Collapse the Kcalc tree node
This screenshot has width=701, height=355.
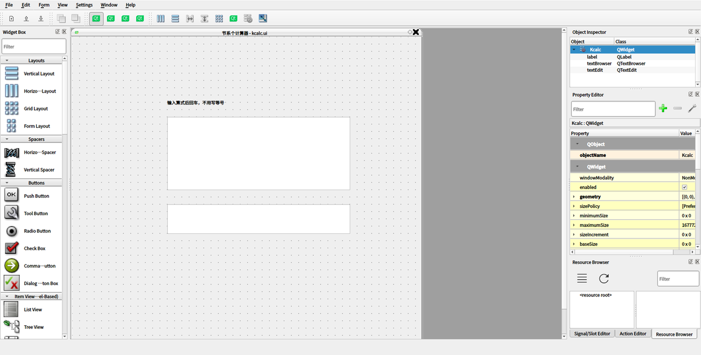tap(574, 50)
